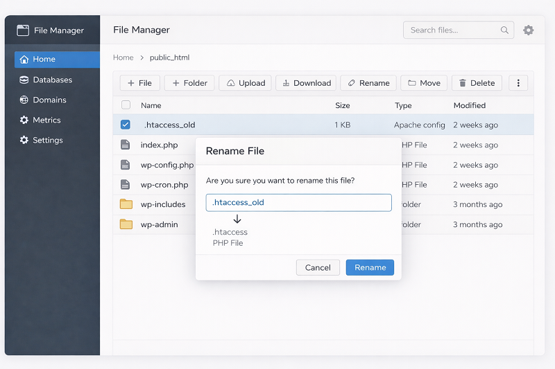
Task: Select .htaccess_old file name in list
Action: point(169,125)
